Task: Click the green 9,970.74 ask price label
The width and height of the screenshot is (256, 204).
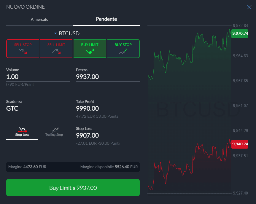Action: pos(240,34)
